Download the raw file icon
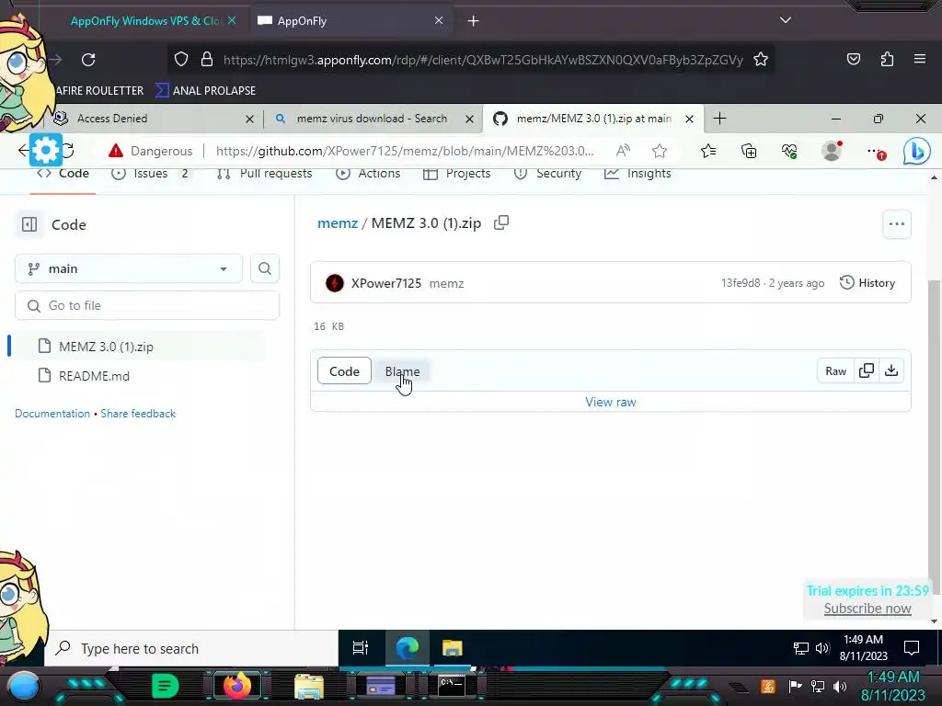 pos(891,371)
